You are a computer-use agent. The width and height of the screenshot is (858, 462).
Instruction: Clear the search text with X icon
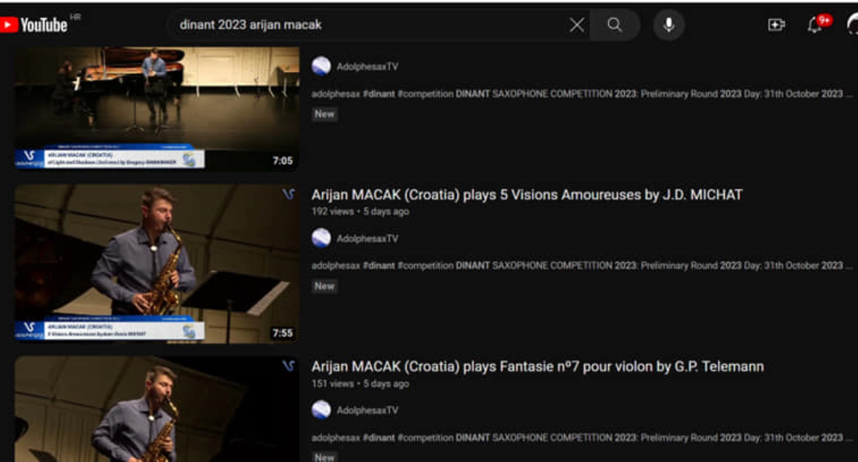point(576,25)
